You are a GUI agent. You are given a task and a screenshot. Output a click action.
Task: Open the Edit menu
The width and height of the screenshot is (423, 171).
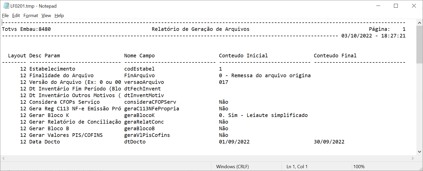[16, 16]
